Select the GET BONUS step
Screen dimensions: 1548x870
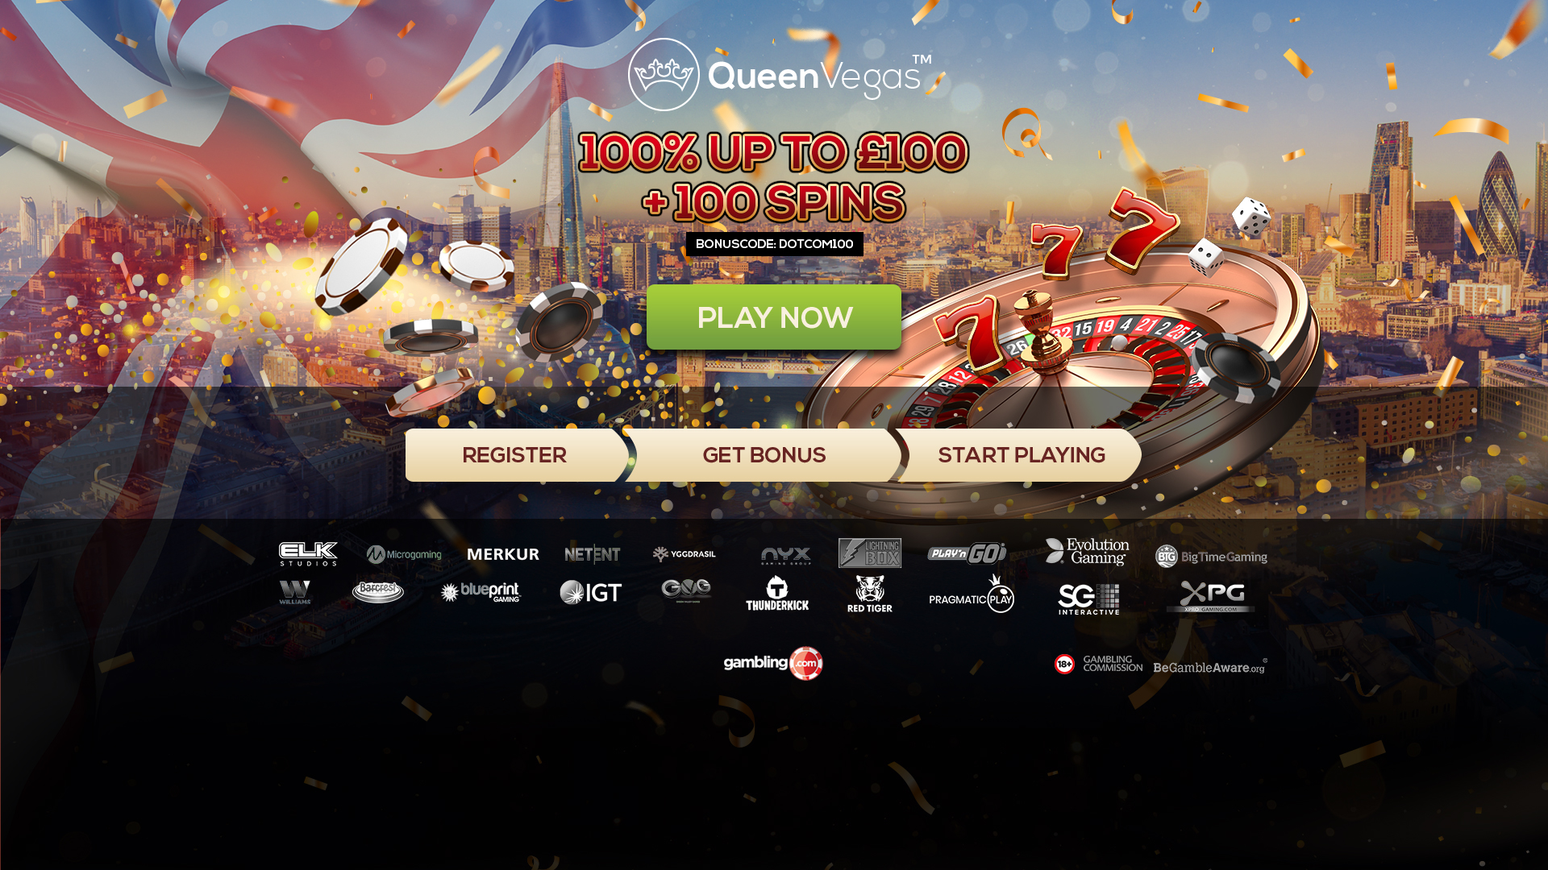pyautogui.click(x=764, y=455)
